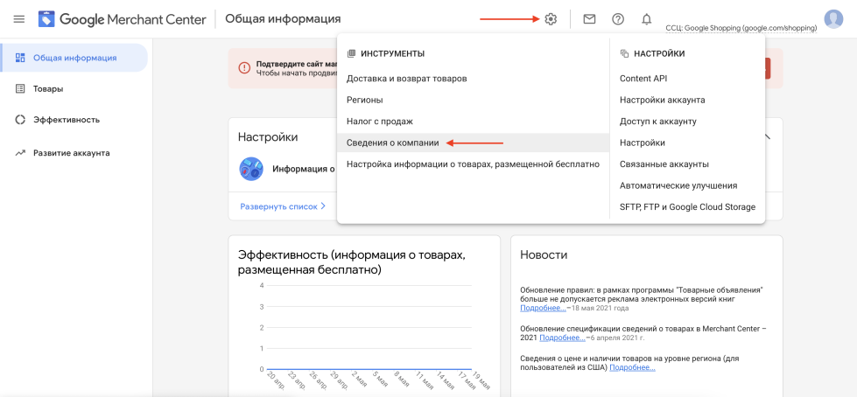Go to Развитие аккаунта in sidebar

point(74,153)
